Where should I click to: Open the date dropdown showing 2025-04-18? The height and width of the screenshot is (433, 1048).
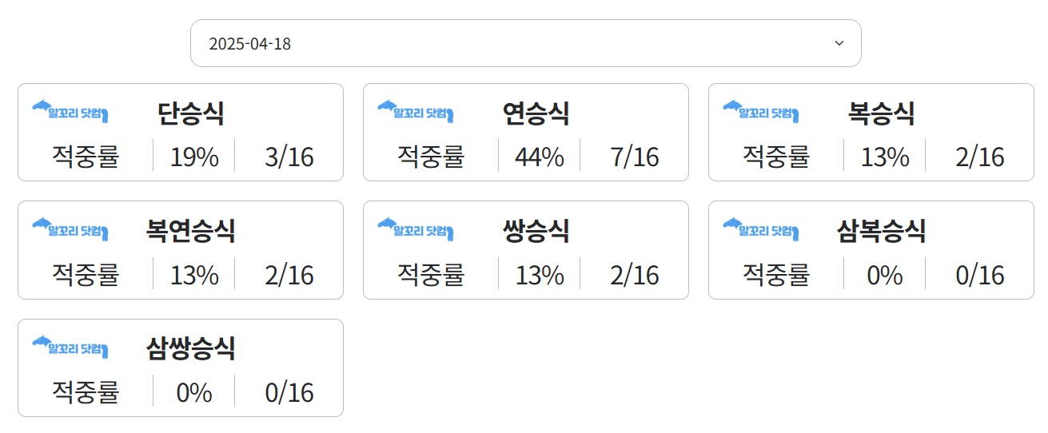525,43
